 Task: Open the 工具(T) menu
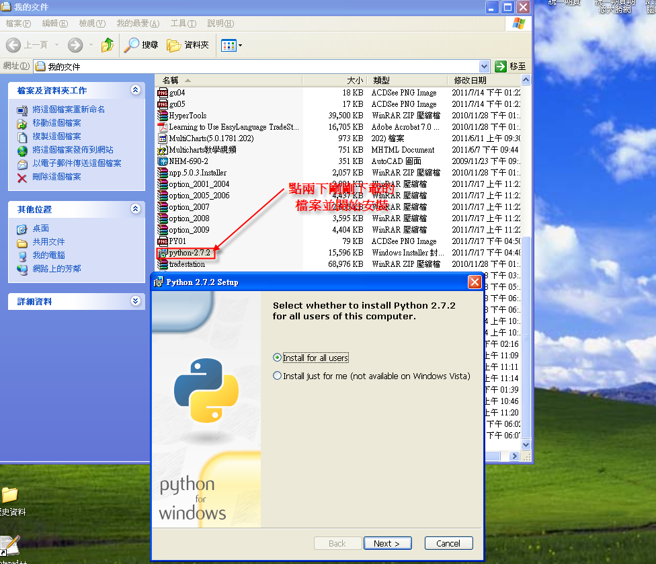pyautogui.click(x=183, y=24)
